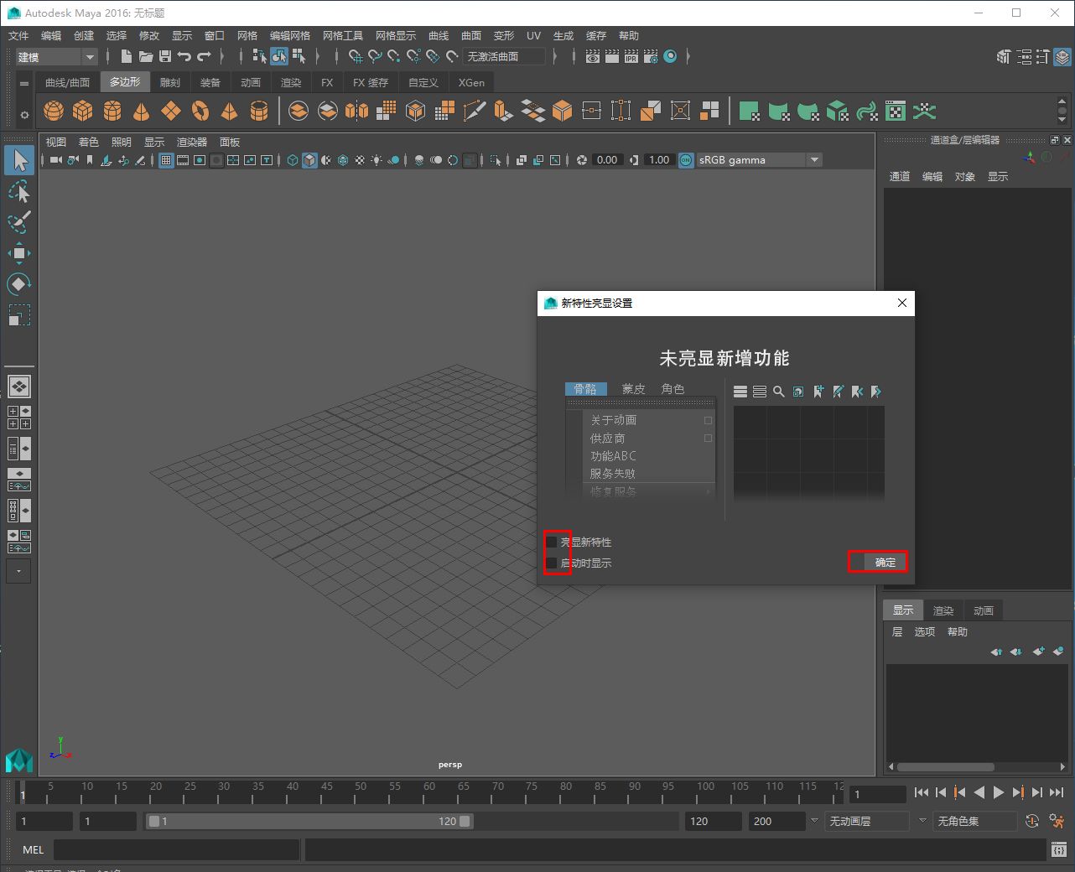Open the sRGB gamma dropdown
The height and width of the screenshot is (872, 1075).
click(x=813, y=159)
